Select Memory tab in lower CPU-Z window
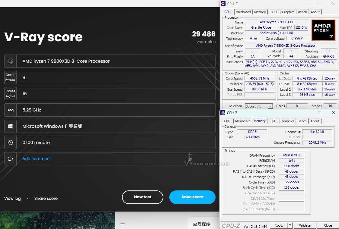The image size is (339, 229). pos(260,121)
